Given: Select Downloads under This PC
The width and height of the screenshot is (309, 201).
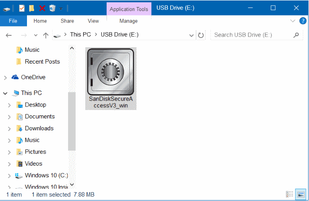Looking at the screenshot, I should click(x=39, y=129).
